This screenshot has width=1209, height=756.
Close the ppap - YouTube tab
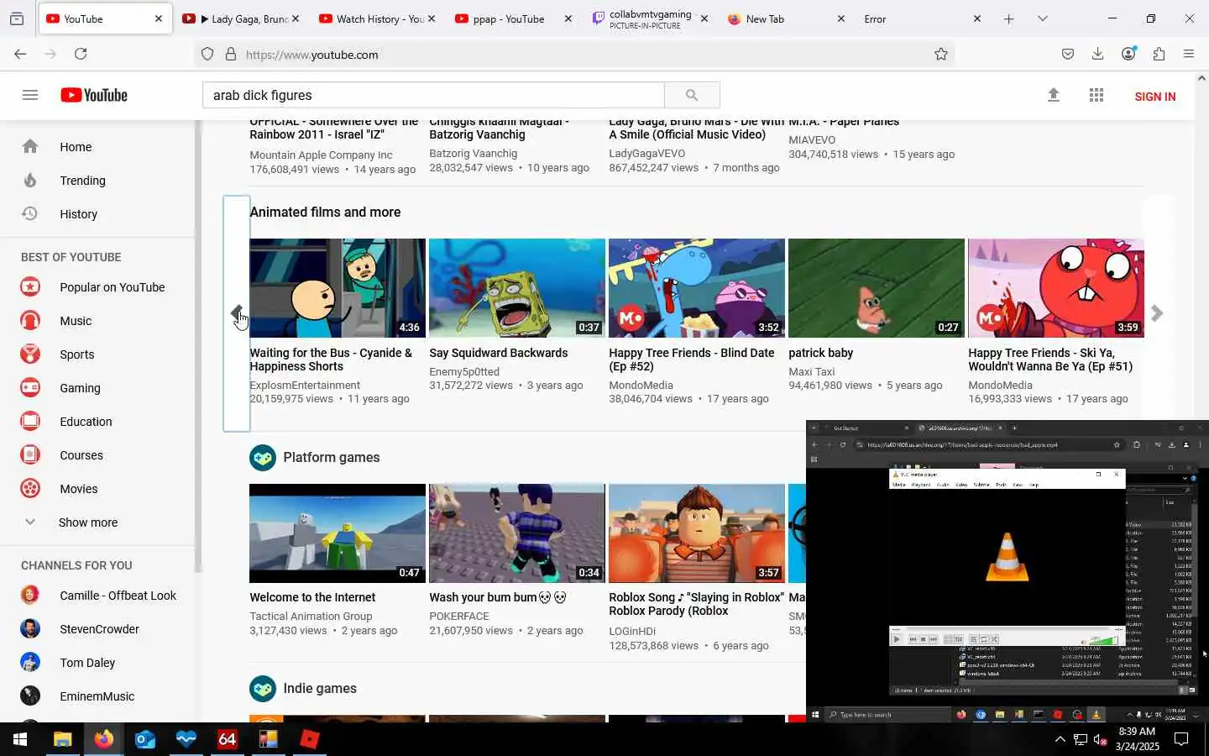point(568,18)
